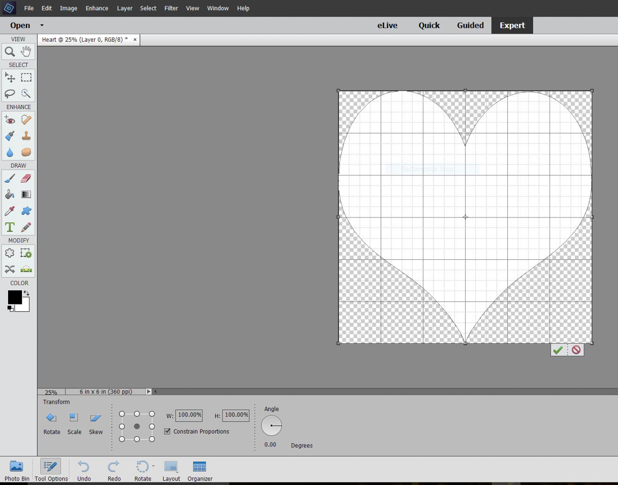
Task: Click Undo in the taskbar
Action: [x=84, y=471]
